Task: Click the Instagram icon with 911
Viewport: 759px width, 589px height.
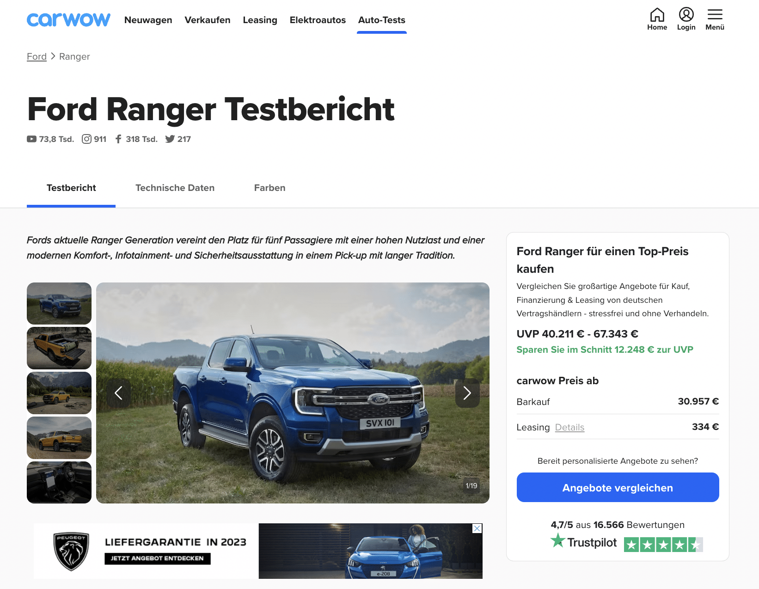Action: click(86, 139)
